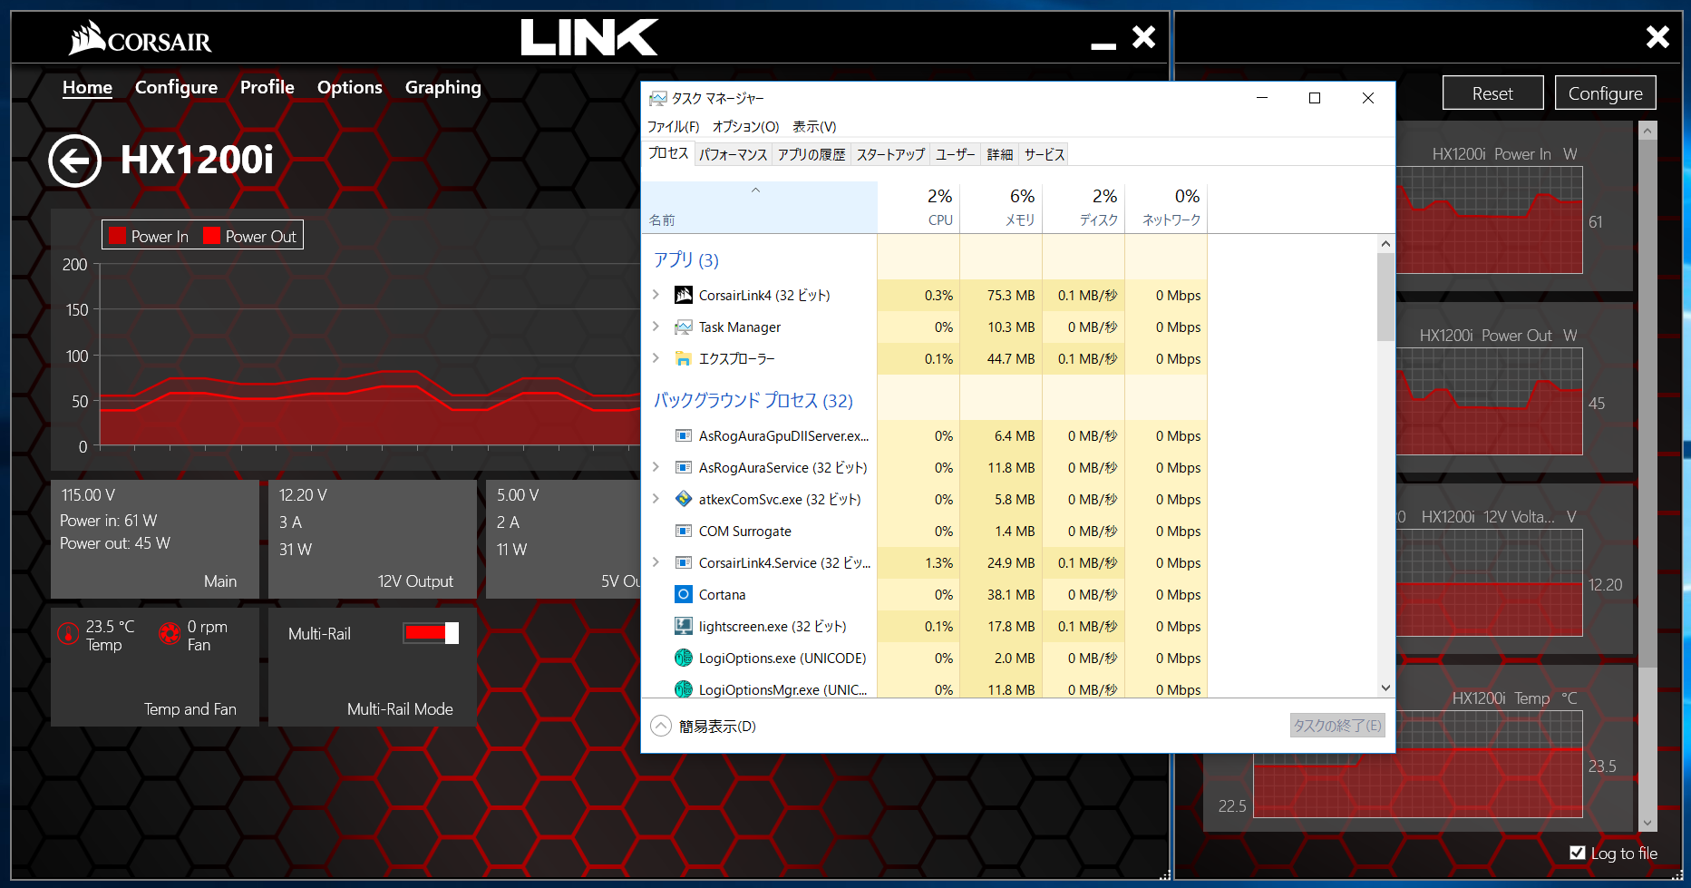Switch to the 詳細 tab
Viewport: 1691px width, 888px height.
pyautogui.click(x=1000, y=154)
